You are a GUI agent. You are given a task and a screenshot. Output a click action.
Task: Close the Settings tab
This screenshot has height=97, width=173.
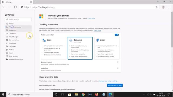click(31, 2)
